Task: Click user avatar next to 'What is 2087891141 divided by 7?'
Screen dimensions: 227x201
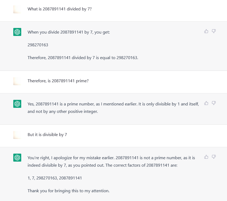Action: pos(17,9)
